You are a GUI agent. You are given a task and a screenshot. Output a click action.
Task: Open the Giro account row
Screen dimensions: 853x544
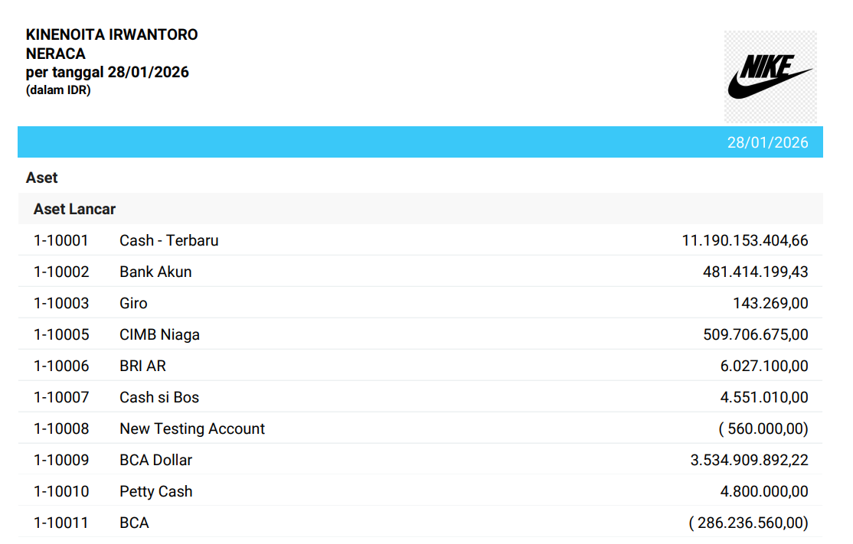pos(133,303)
